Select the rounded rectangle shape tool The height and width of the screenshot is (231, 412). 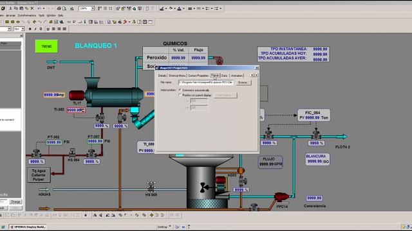[x=12, y=22]
